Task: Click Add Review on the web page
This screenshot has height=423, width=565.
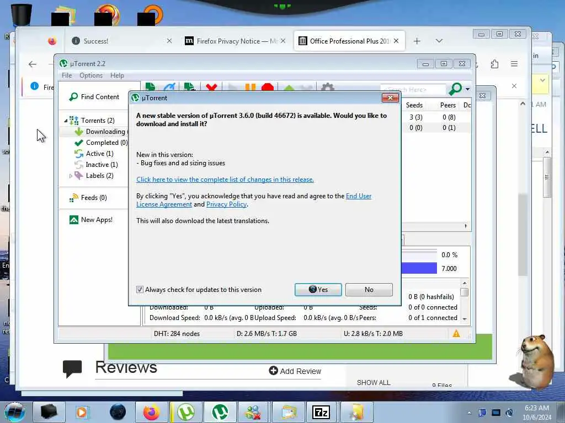Action: point(295,371)
